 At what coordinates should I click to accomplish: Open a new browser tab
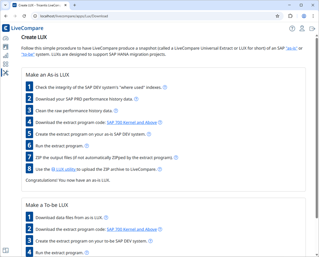pos(75,5)
